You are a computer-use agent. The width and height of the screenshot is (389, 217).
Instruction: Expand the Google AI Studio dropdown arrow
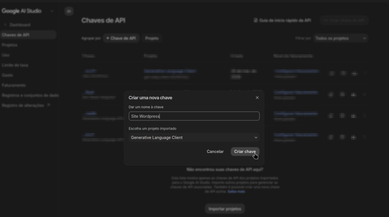(x=52, y=11)
